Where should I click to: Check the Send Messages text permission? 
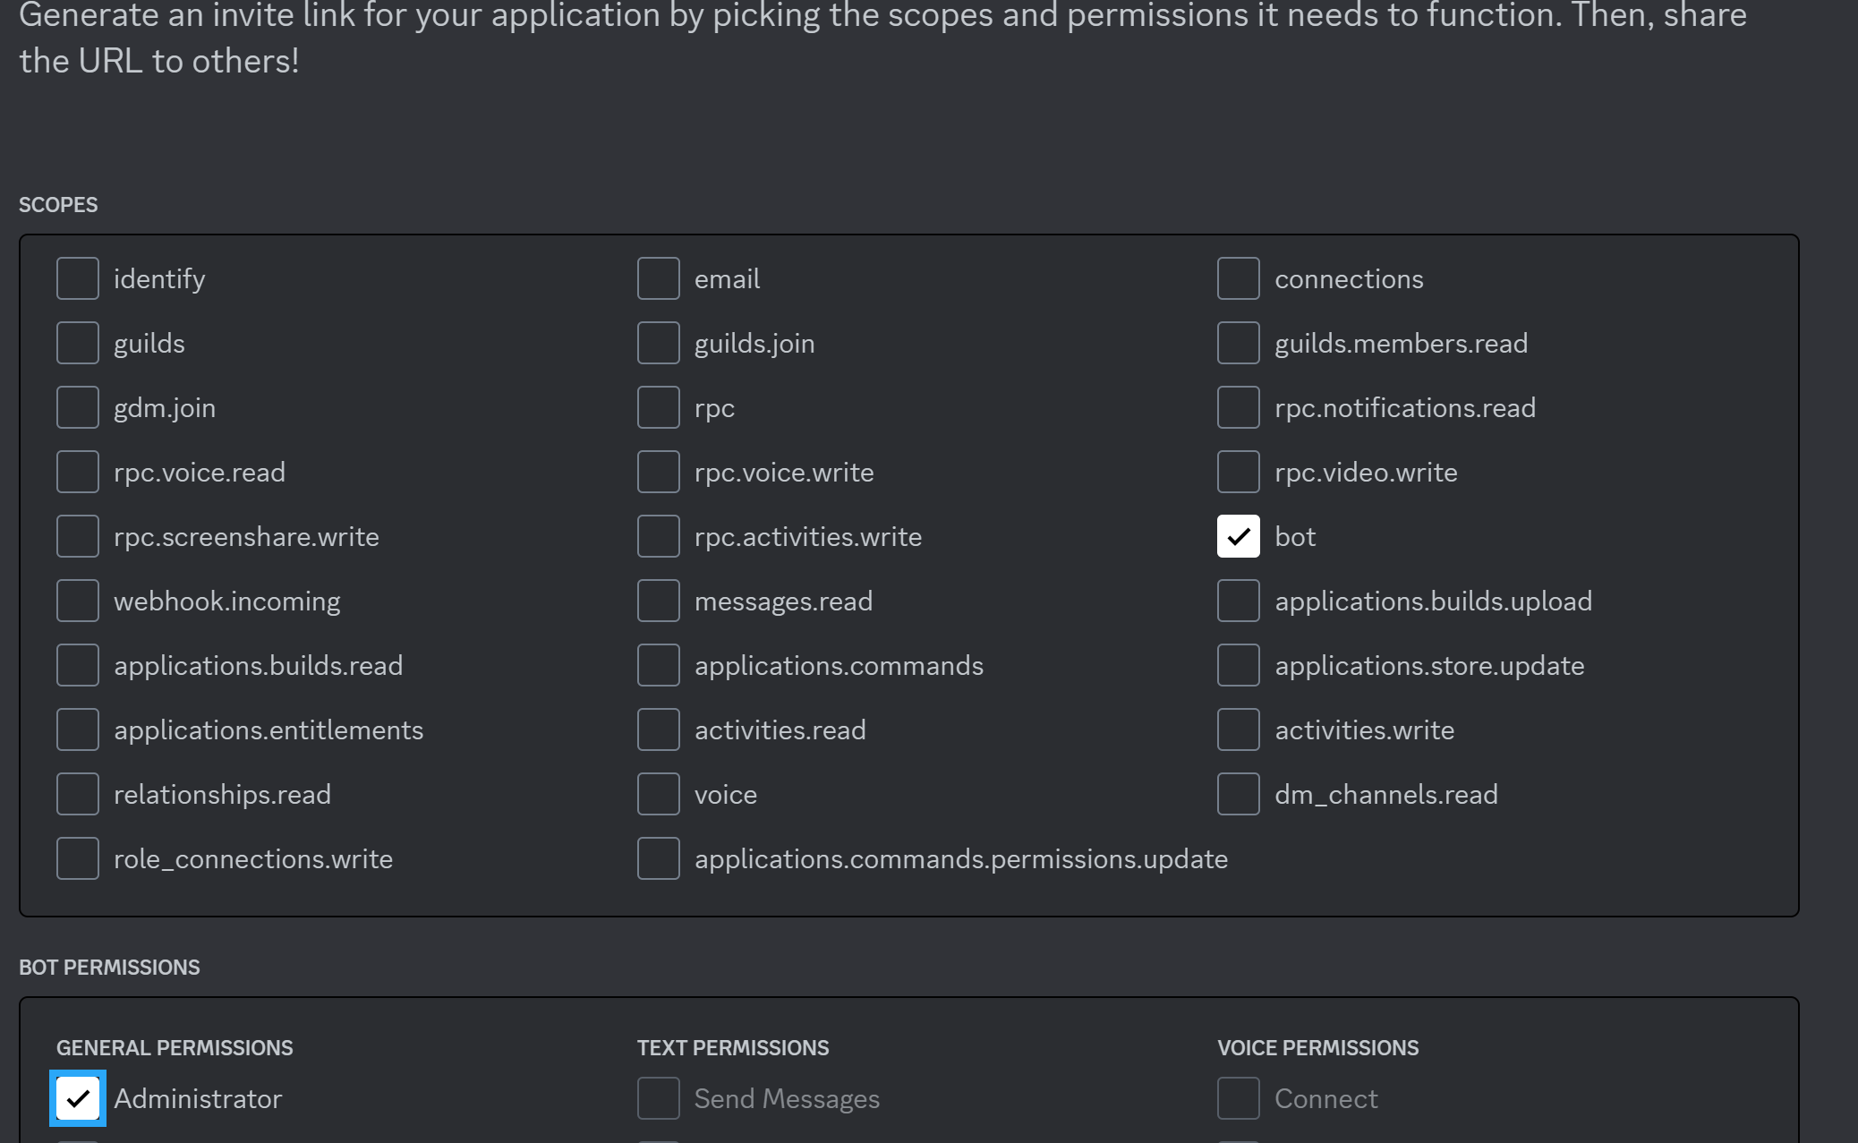coord(658,1098)
